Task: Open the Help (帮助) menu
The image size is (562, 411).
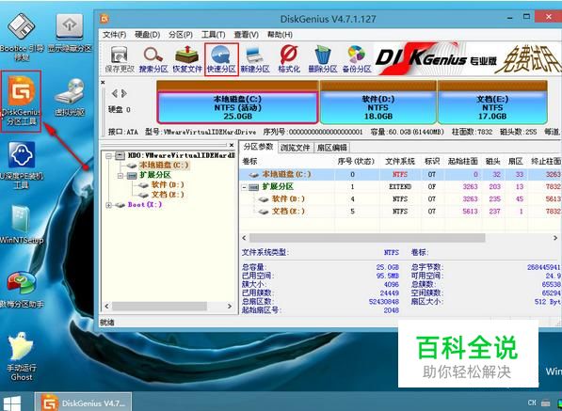Action: tap(280, 35)
